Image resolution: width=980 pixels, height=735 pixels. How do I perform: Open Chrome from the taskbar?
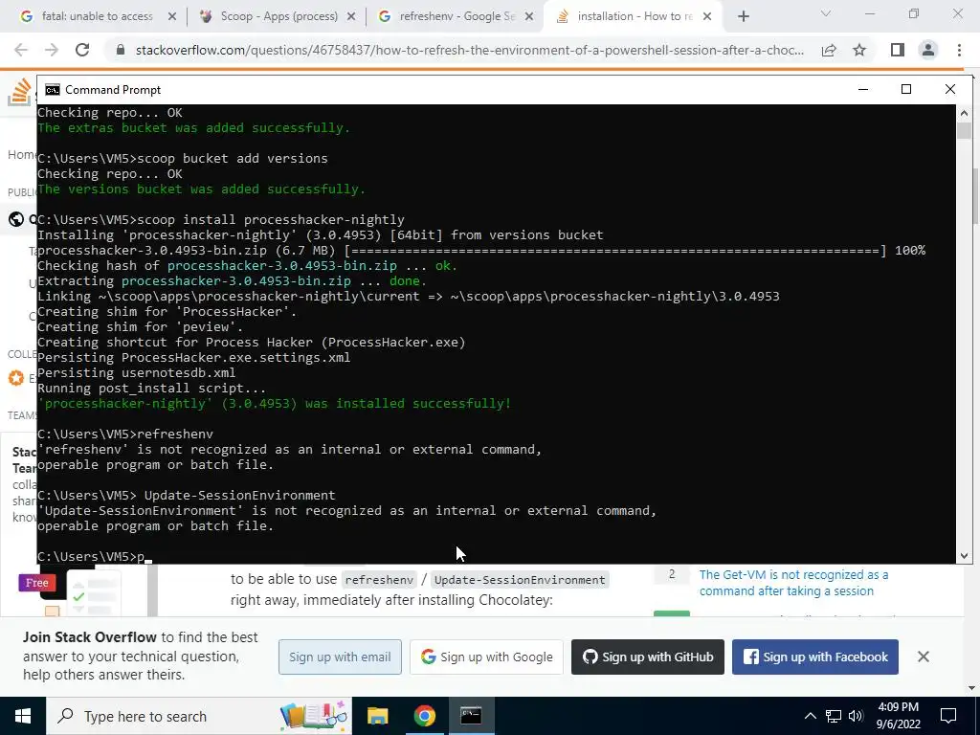[424, 716]
